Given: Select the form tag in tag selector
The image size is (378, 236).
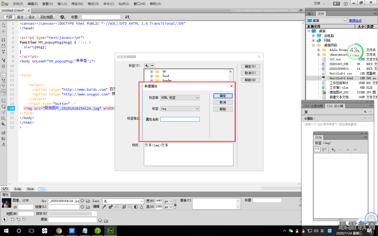Looking at the screenshot, I should coord(30,189).
